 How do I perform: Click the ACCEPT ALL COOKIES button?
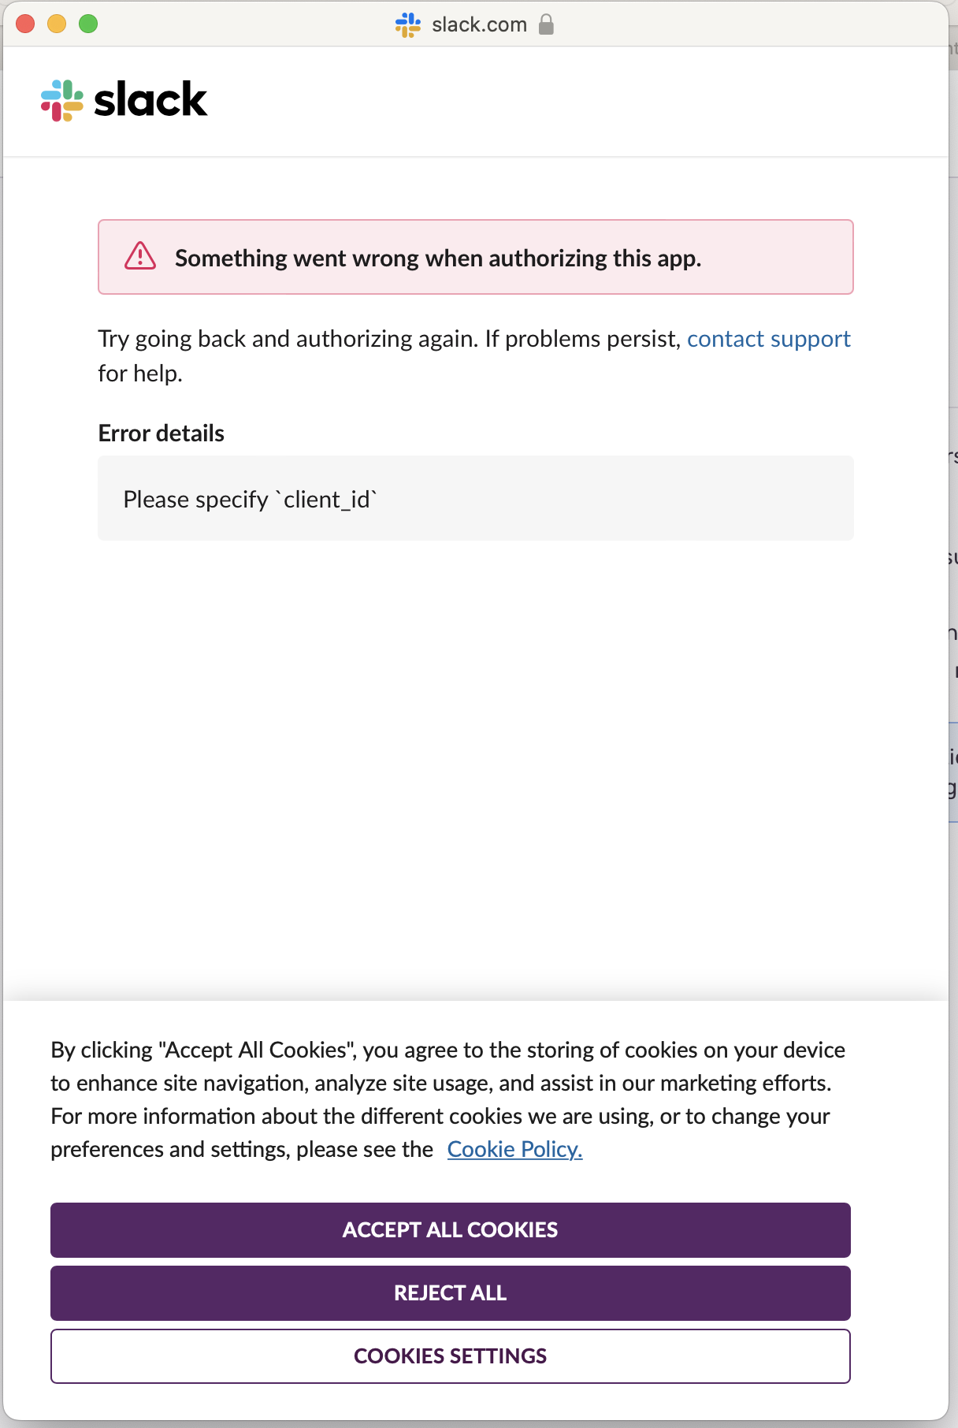pos(450,1229)
